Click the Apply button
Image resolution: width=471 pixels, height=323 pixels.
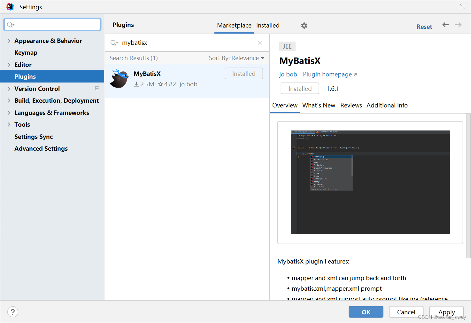coord(446,312)
